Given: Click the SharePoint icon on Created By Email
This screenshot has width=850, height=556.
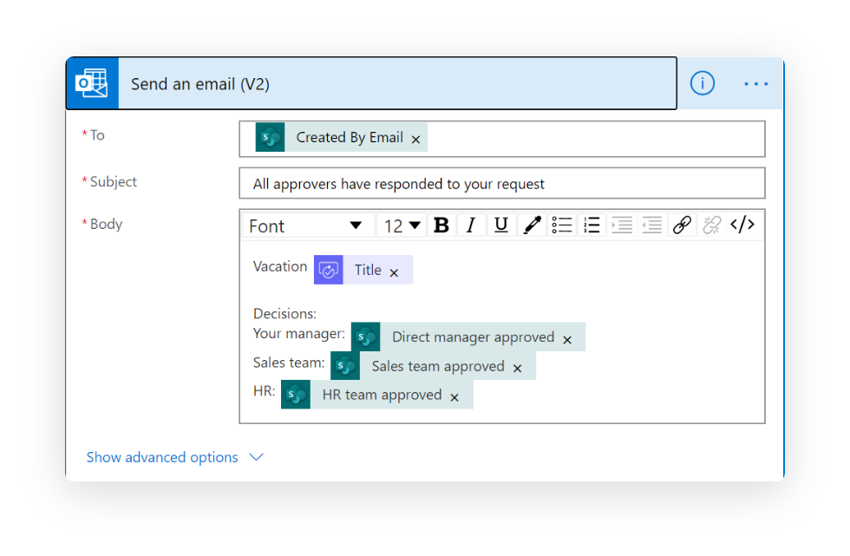Looking at the screenshot, I should coord(270,137).
